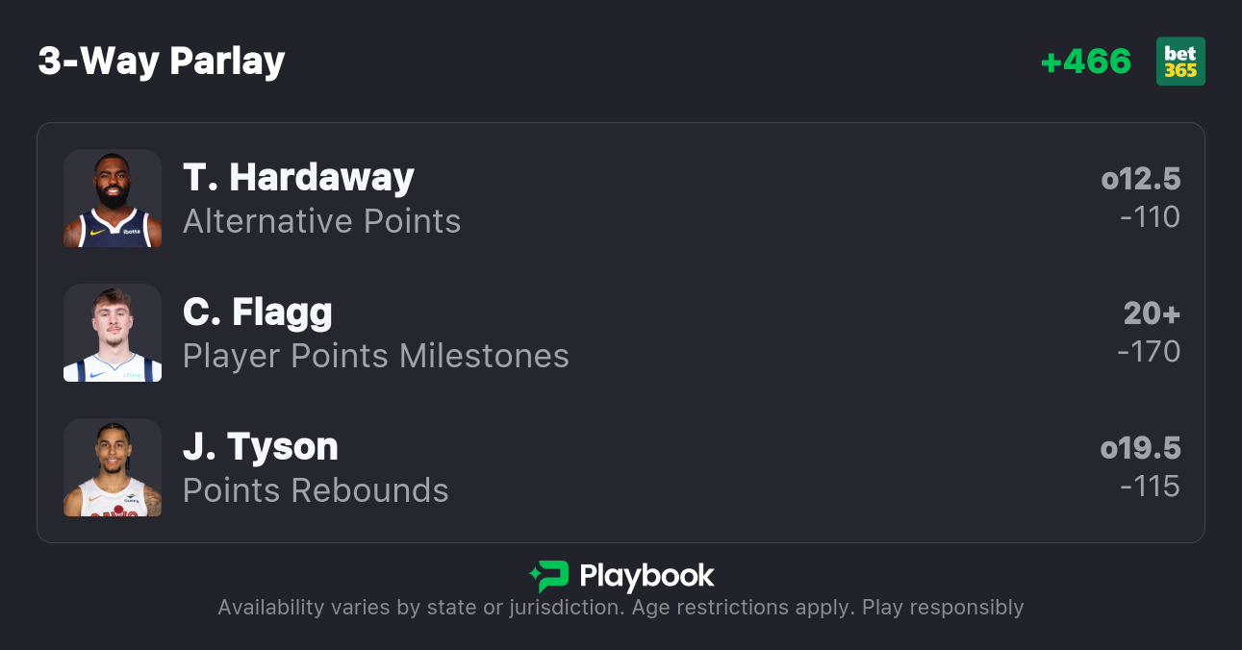Open J. Tyson's player headshot
This screenshot has height=650, width=1242.
(x=113, y=467)
